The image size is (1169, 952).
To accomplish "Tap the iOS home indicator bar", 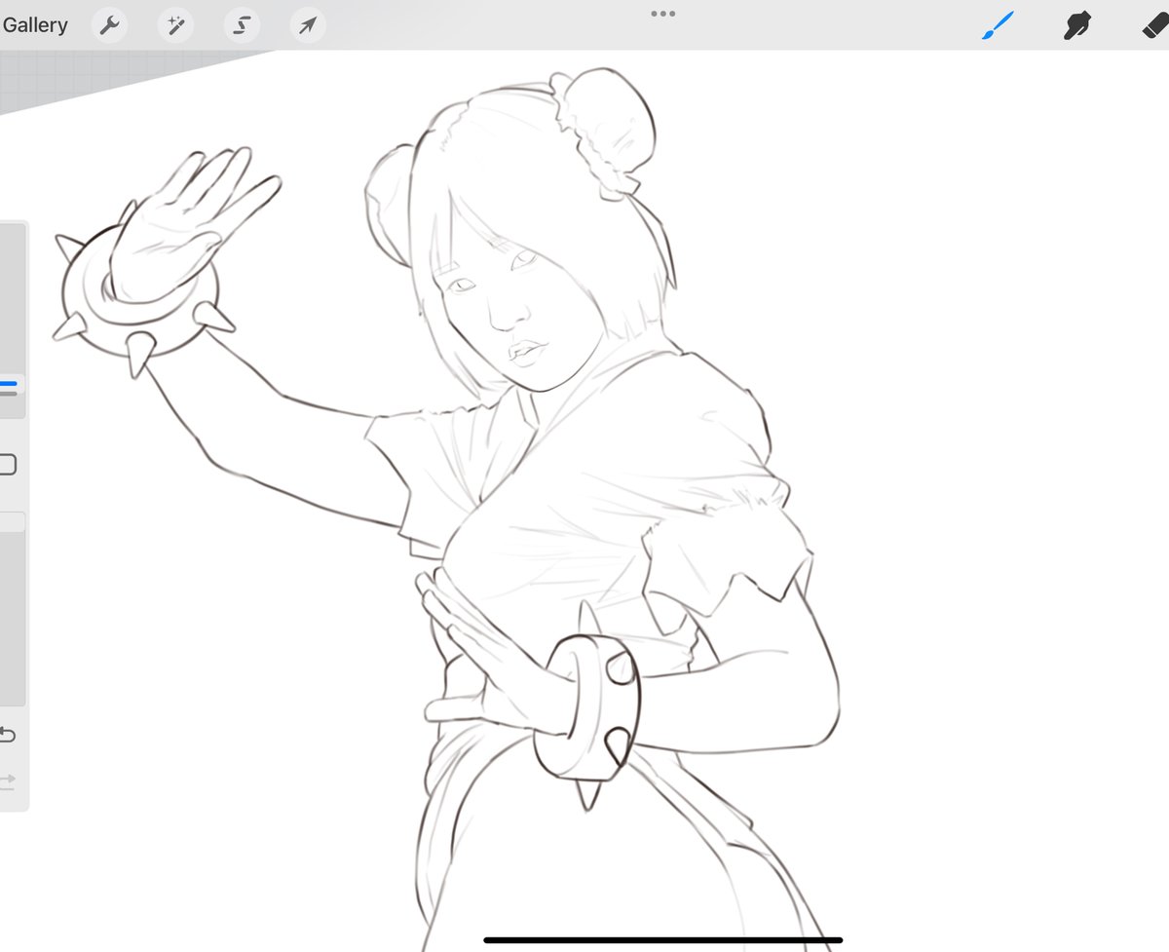I will [661, 939].
